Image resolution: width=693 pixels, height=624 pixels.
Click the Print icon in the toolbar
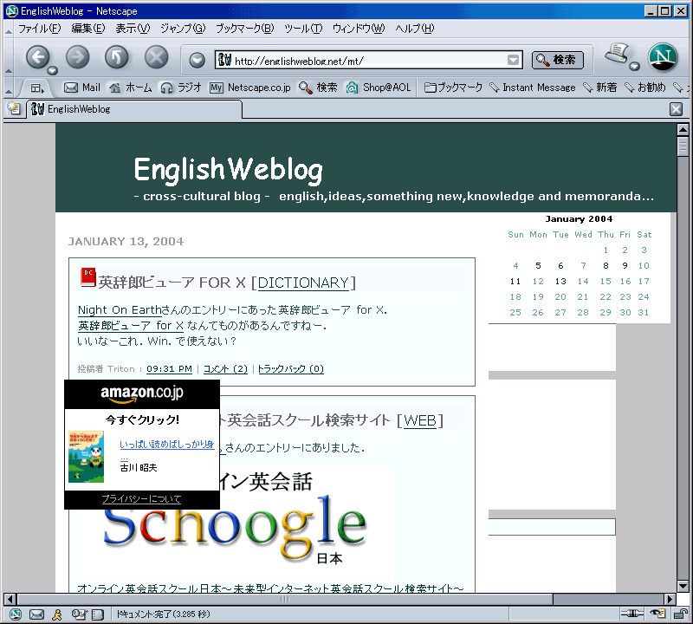click(x=618, y=54)
